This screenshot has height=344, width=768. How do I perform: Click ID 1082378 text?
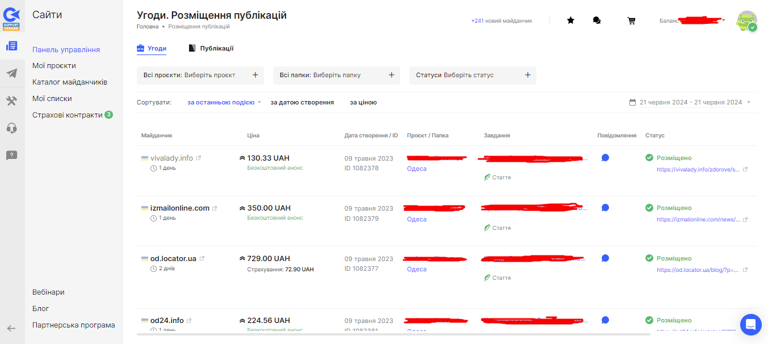click(362, 168)
